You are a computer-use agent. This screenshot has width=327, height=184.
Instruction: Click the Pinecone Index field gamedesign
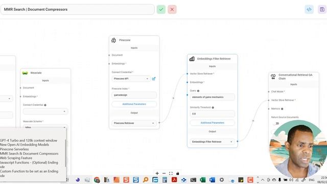click(x=134, y=95)
